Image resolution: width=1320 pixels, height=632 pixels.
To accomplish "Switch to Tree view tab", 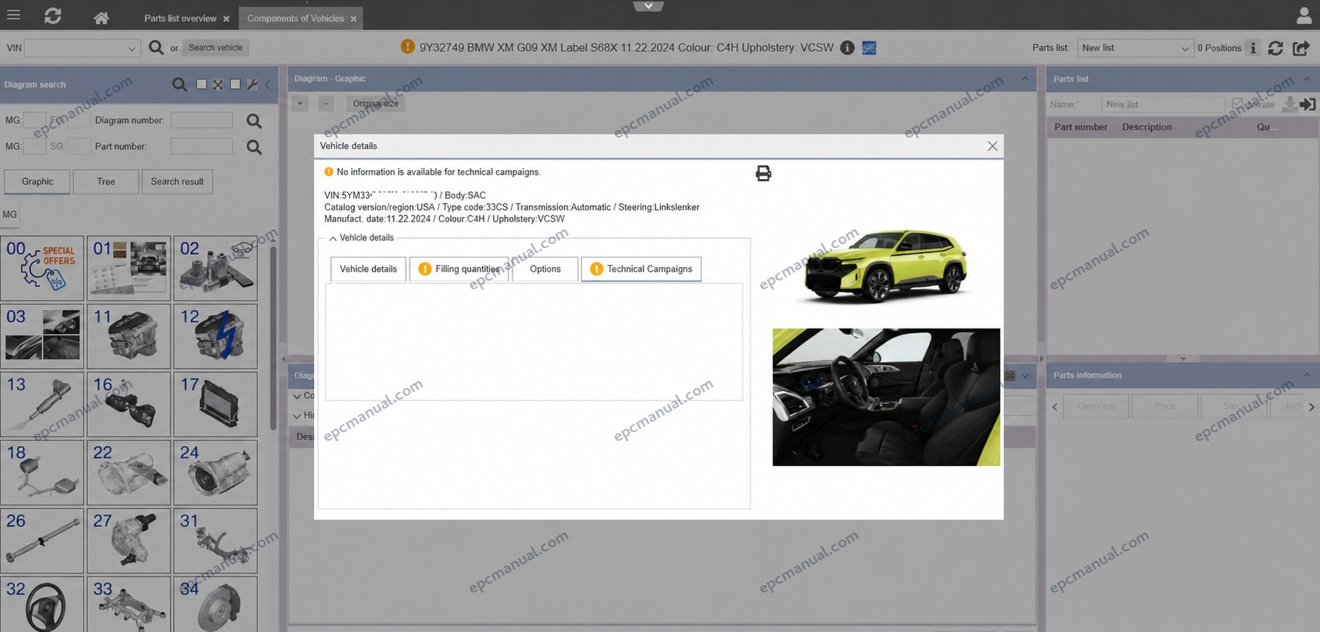I will pyautogui.click(x=106, y=181).
